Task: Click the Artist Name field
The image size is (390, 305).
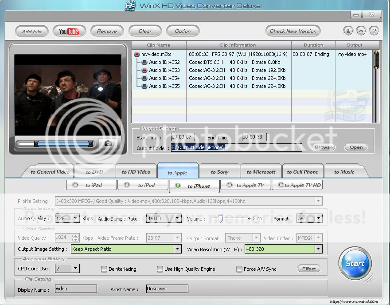Action: [x=167, y=289]
